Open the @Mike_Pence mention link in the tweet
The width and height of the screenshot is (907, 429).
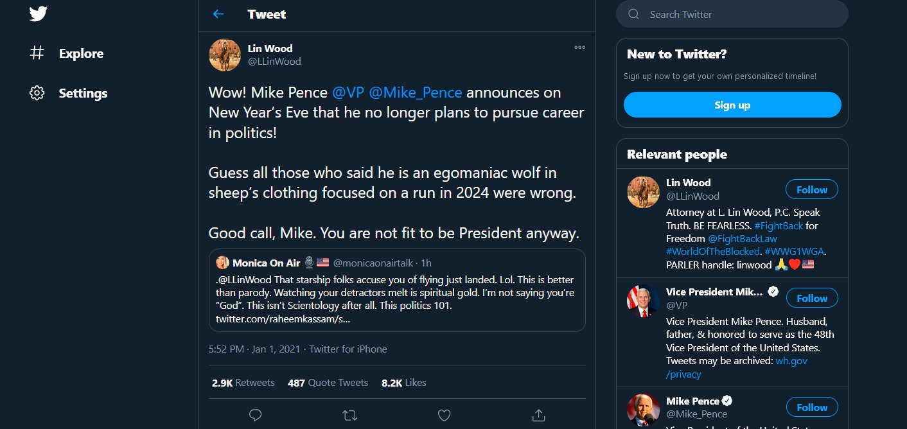tap(416, 92)
